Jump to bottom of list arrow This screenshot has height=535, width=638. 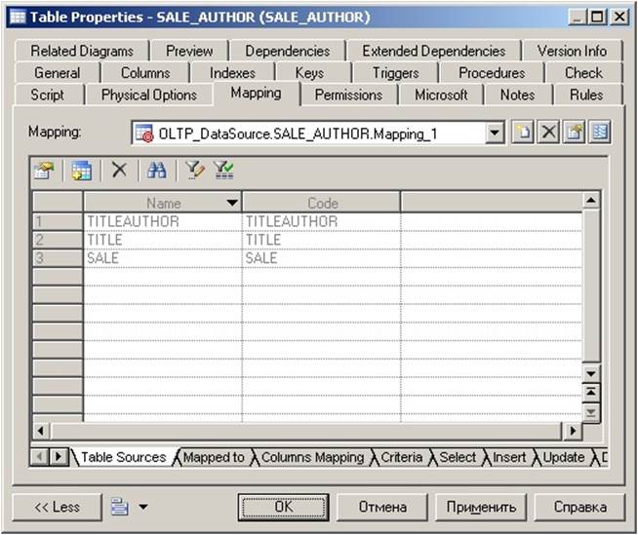[x=591, y=413]
